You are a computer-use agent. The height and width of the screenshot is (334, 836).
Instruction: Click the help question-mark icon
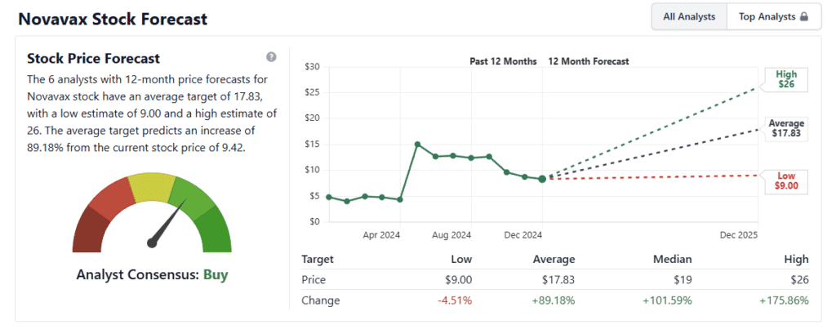(271, 57)
